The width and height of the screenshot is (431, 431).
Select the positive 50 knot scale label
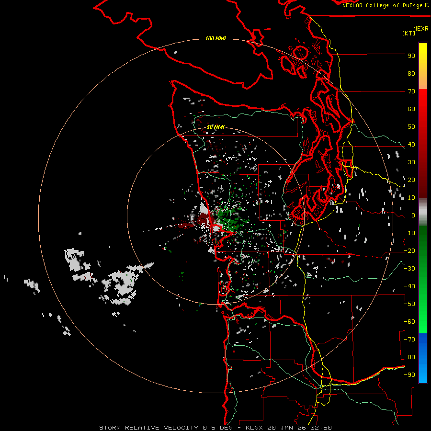point(411,127)
